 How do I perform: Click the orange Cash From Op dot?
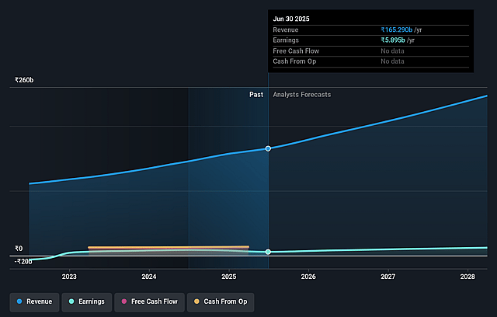196,301
